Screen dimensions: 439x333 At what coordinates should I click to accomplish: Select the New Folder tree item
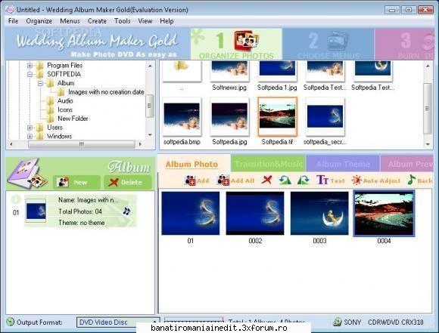[x=73, y=119]
